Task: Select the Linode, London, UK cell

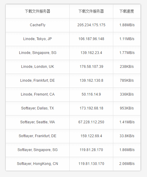Action: 38,67
